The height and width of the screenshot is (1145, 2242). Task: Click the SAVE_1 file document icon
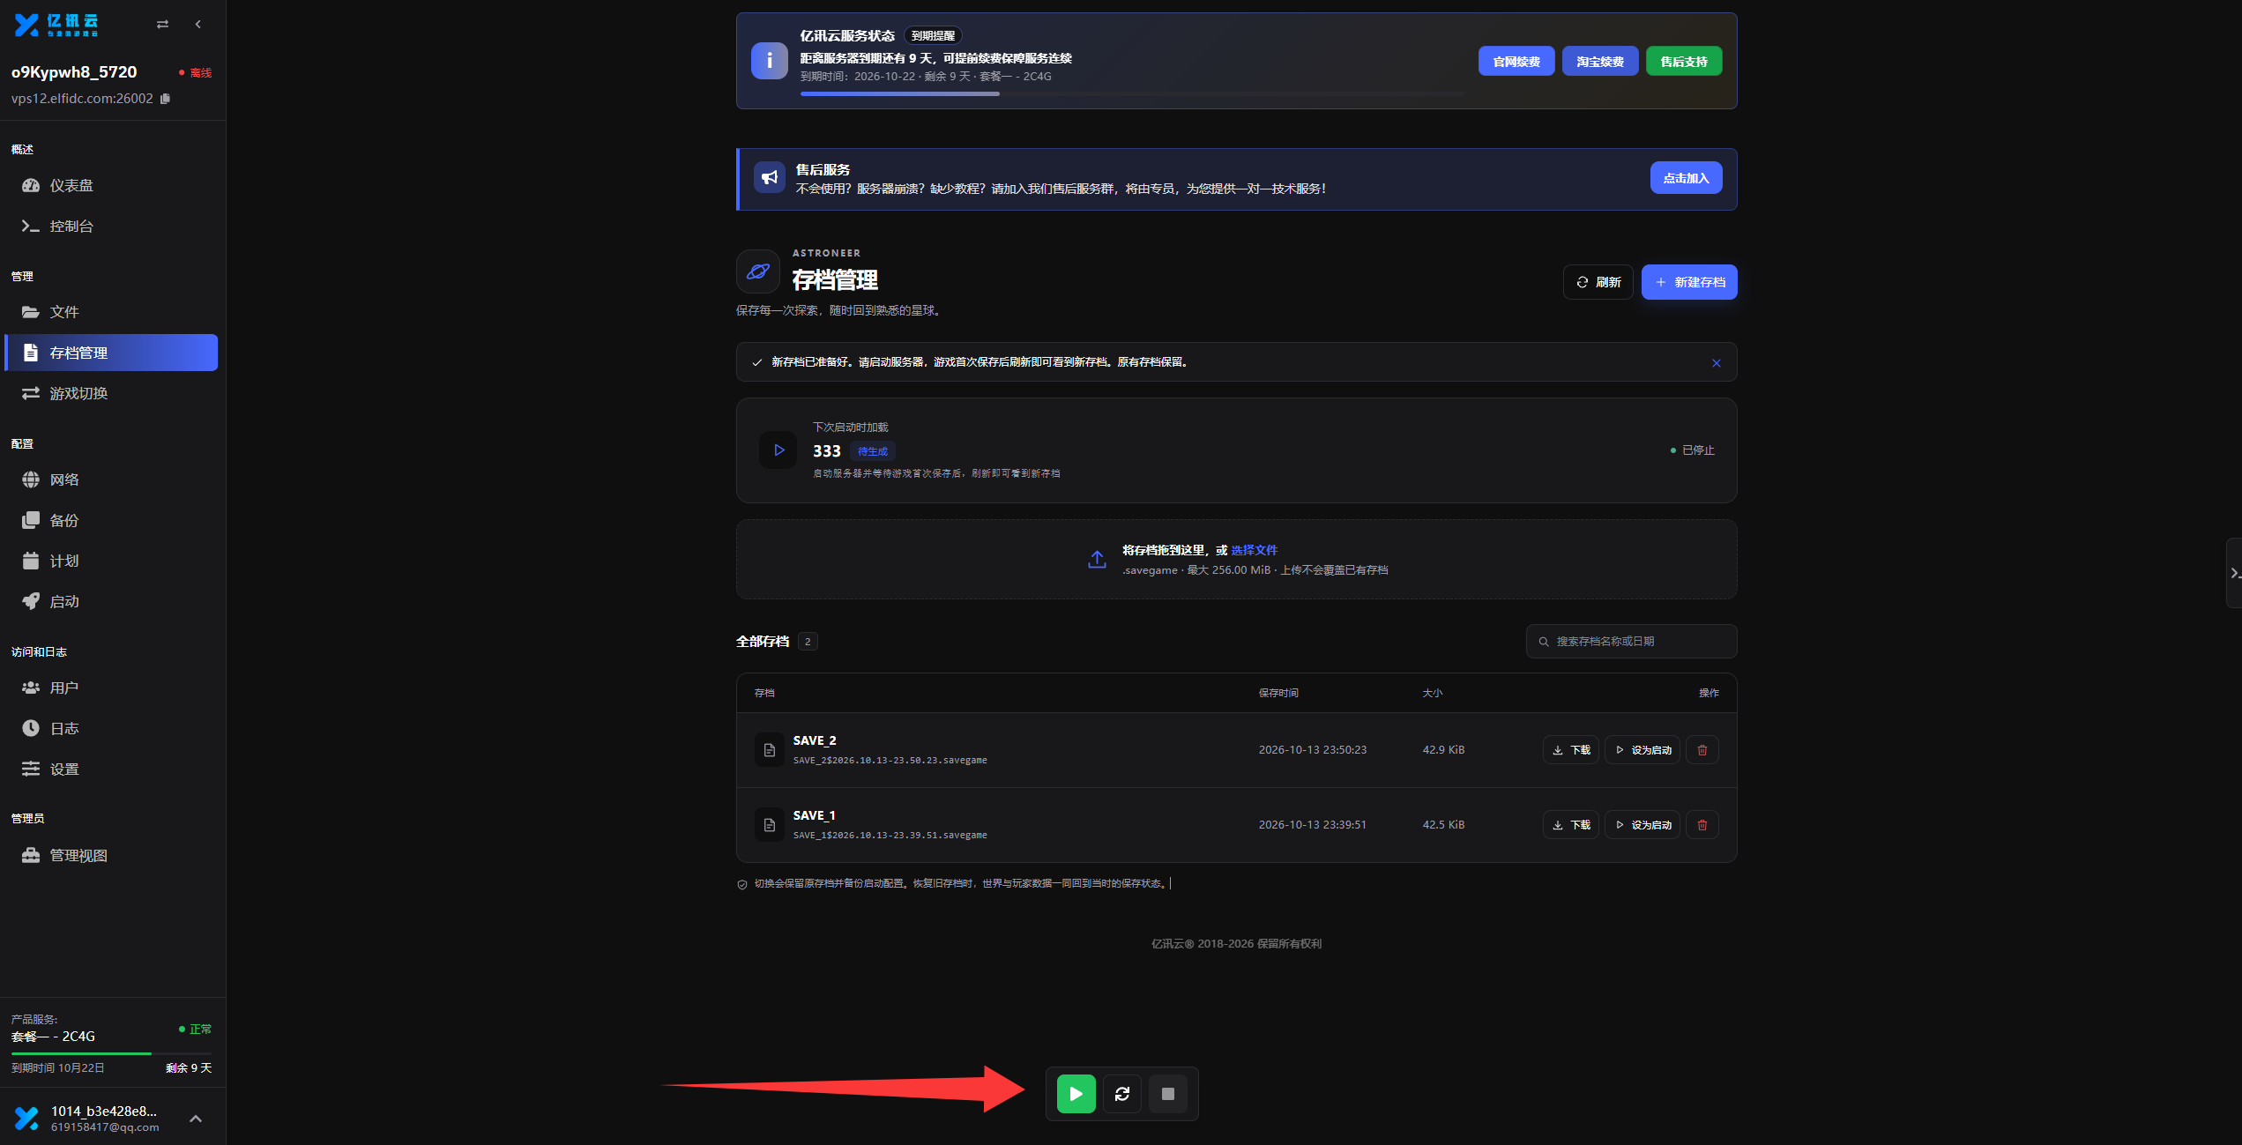coord(770,825)
